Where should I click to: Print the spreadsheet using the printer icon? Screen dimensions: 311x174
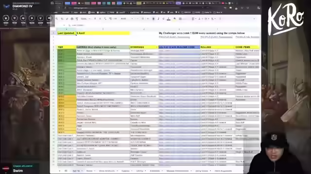[x=72, y=19]
